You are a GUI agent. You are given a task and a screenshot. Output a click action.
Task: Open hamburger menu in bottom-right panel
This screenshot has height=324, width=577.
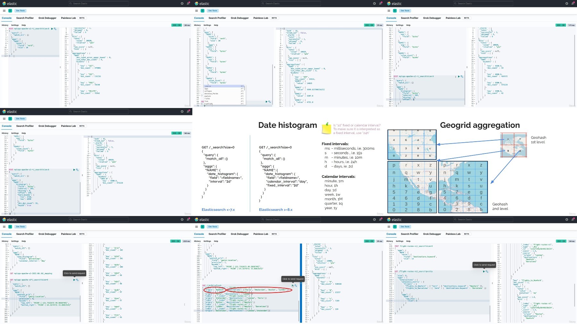389,227
